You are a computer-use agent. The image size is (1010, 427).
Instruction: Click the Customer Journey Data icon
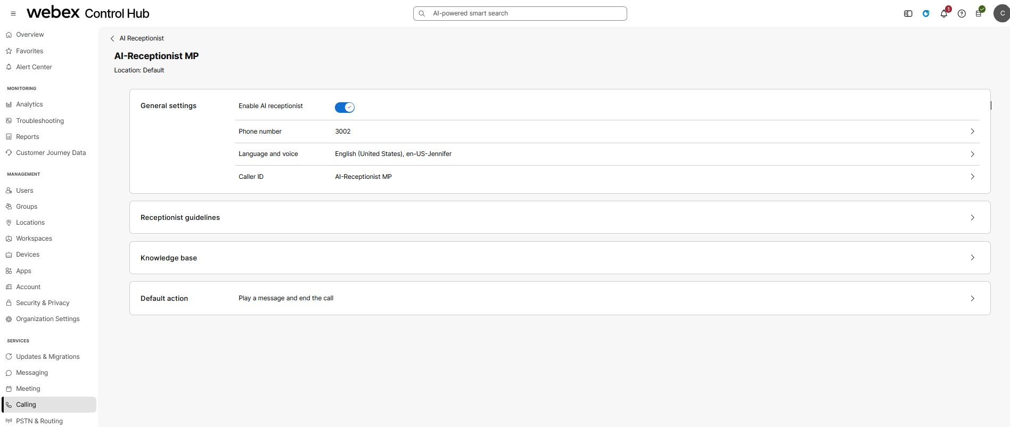pos(9,153)
